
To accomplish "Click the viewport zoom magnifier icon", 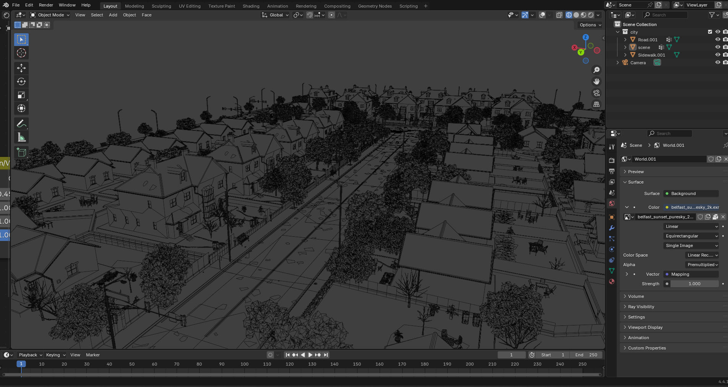I will (x=596, y=70).
